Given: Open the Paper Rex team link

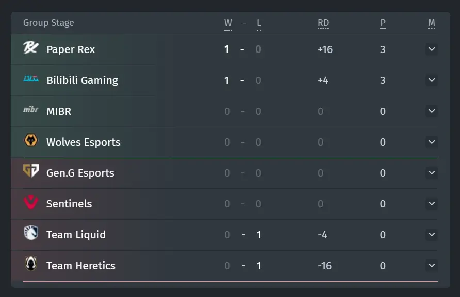Looking at the screenshot, I should [71, 49].
